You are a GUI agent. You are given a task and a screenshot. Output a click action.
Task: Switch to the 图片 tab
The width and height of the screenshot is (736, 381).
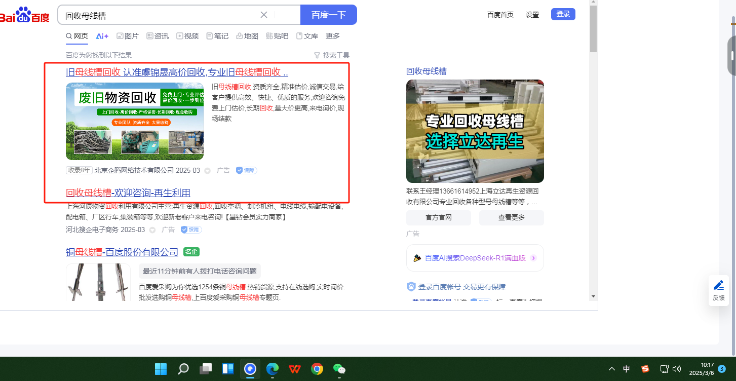tap(128, 36)
